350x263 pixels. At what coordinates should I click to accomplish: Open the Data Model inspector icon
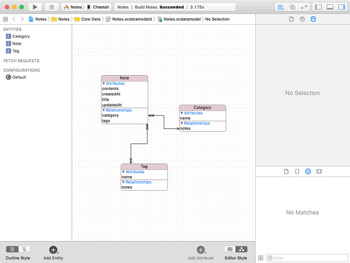[x=313, y=19]
